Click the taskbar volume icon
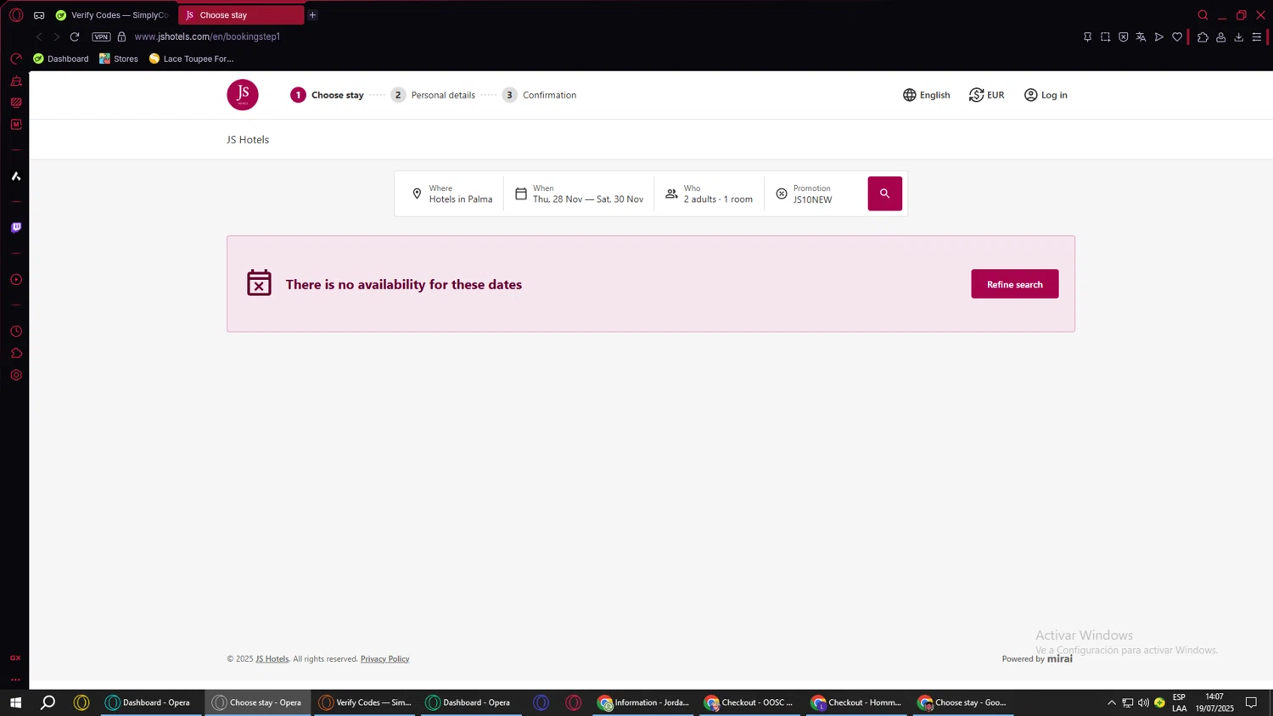1273x716 pixels. (1143, 702)
